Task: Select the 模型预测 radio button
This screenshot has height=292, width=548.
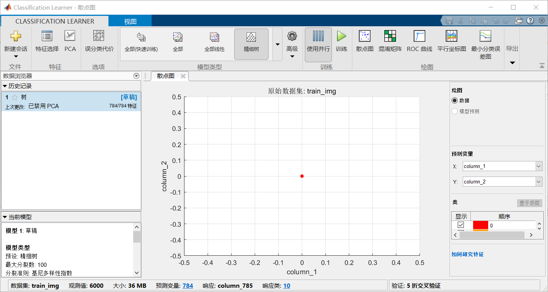Action: pos(455,111)
